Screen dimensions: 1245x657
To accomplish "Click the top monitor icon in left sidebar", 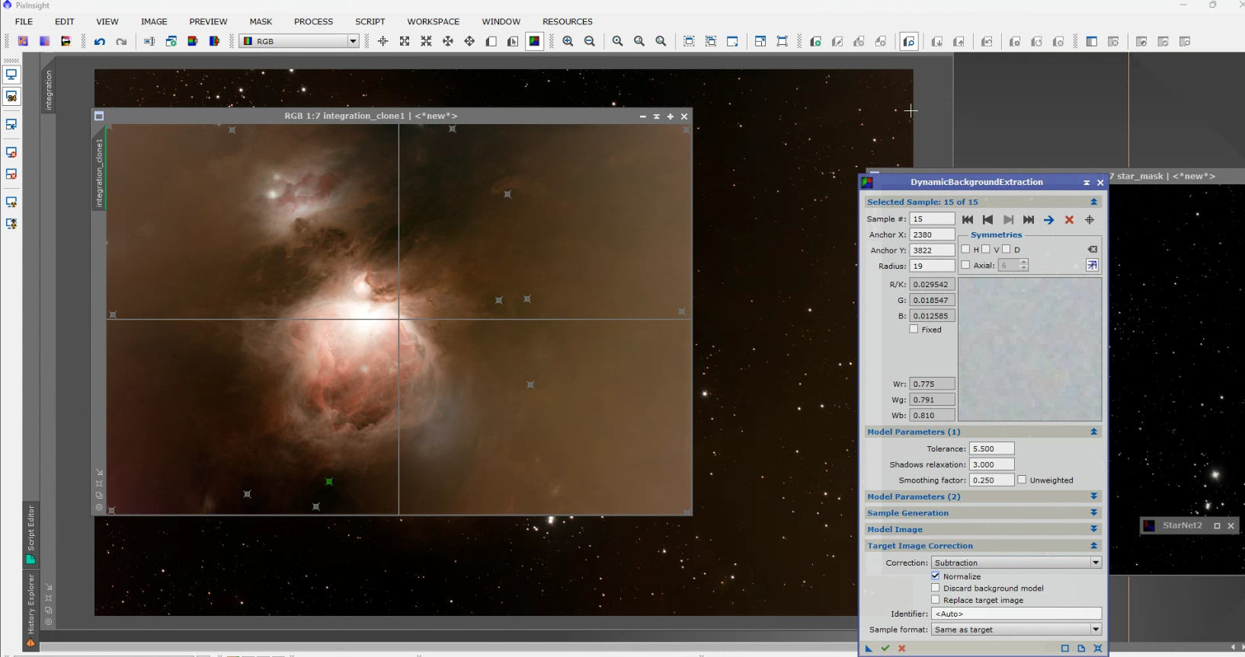I will tap(11, 75).
